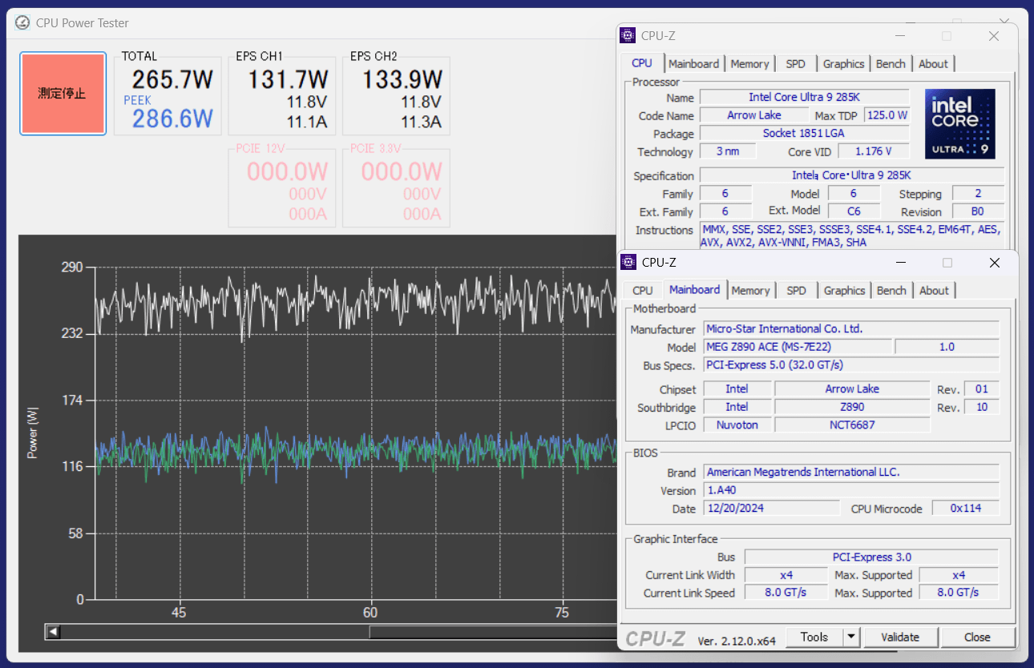Click the PEEK power value 286.6W
This screenshot has height=668, width=1034.
[x=172, y=119]
